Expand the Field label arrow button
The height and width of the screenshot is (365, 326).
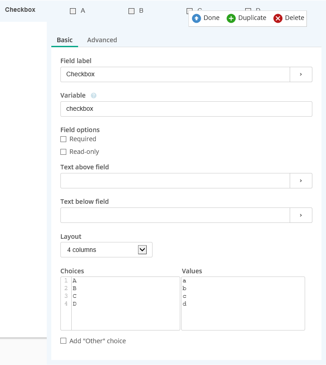click(x=301, y=74)
